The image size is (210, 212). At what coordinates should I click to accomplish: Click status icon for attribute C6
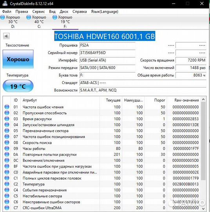(7, 202)
